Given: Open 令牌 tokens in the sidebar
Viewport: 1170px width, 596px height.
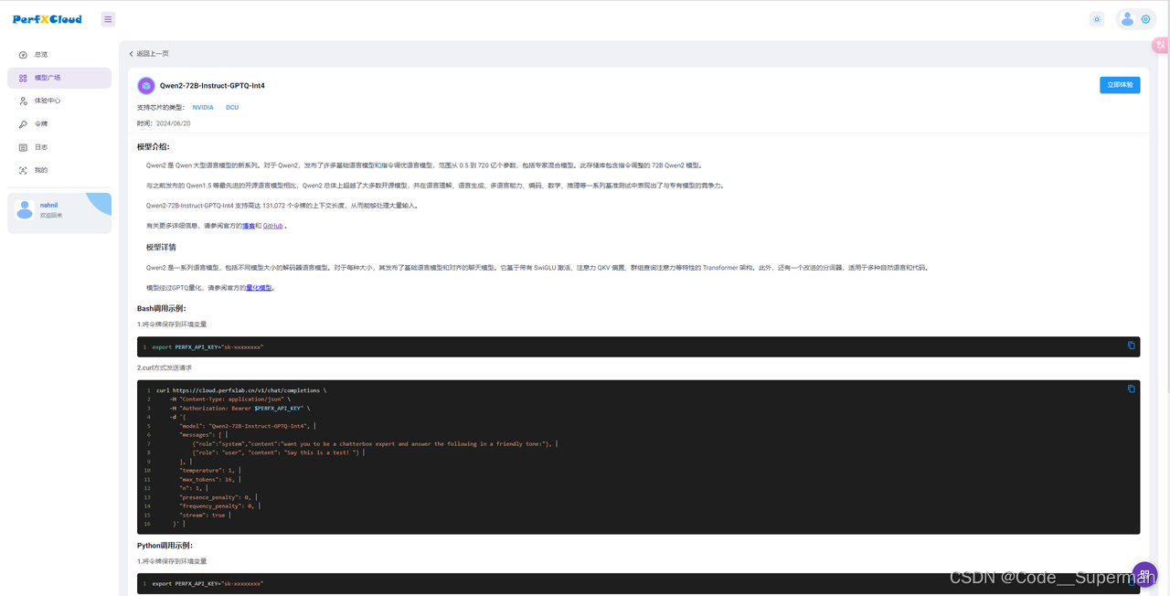Looking at the screenshot, I should tap(59, 124).
